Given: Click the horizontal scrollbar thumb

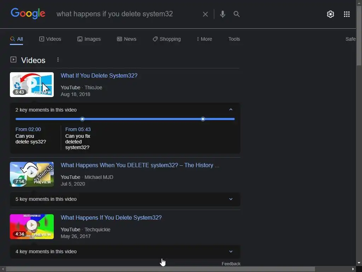Looking at the screenshot, I should [x=160, y=269].
